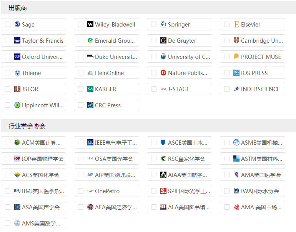Click the Thieme logo icon
The width and height of the screenshot is (296, 232).
[17, 73]
